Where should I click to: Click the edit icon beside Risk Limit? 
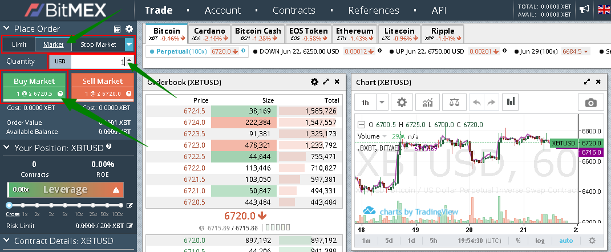click(130, 226)
